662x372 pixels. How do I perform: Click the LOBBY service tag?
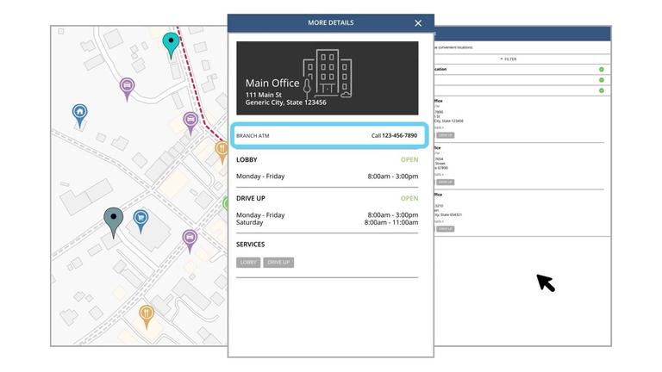(248, 263)
